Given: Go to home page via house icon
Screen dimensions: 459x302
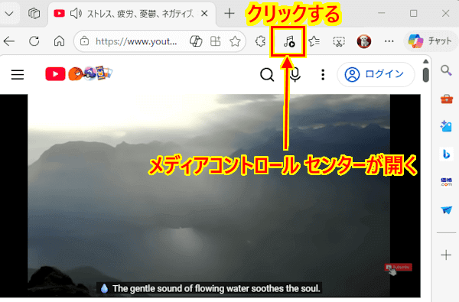Looking at the screenshot, I should [x=59, y=41].
